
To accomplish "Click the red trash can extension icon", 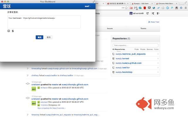I will click(145, 8).
